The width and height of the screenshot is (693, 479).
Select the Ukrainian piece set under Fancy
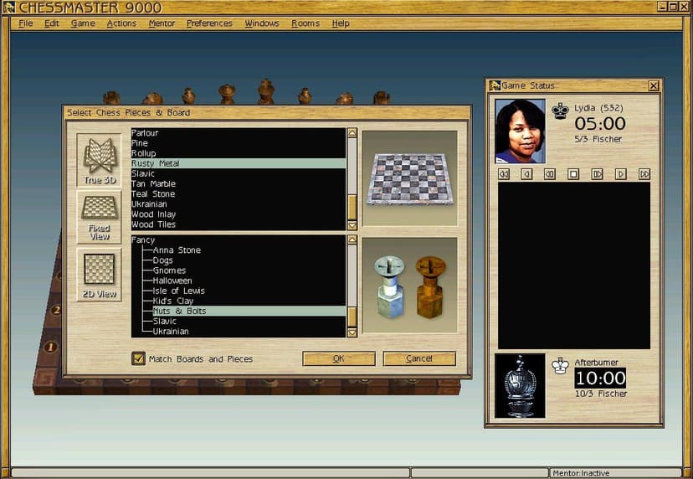pos(171,332)
